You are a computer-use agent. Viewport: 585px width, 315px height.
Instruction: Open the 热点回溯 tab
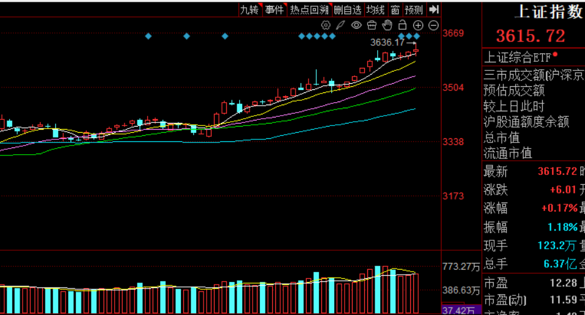coord(309,10)
